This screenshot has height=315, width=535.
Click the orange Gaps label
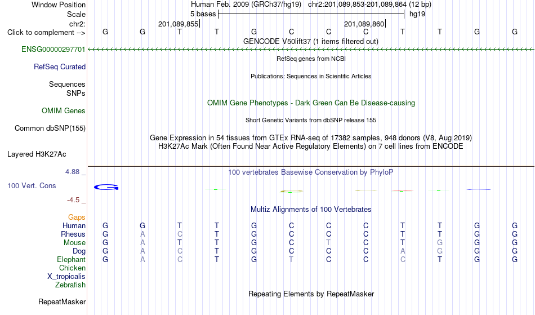[77, 217]
